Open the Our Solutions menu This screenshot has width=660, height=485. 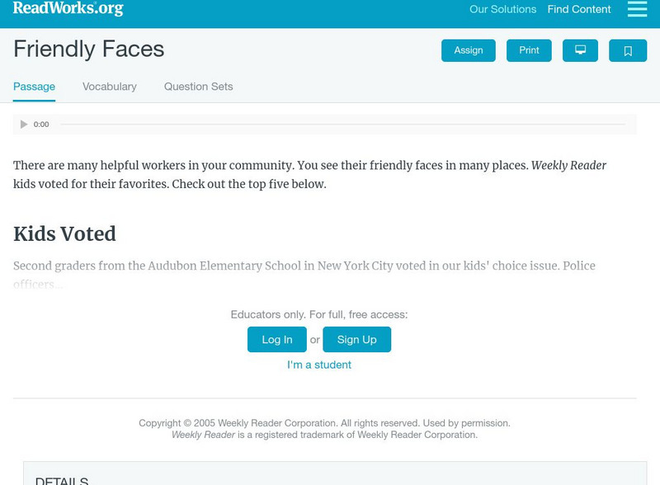[x=502, y=10]
